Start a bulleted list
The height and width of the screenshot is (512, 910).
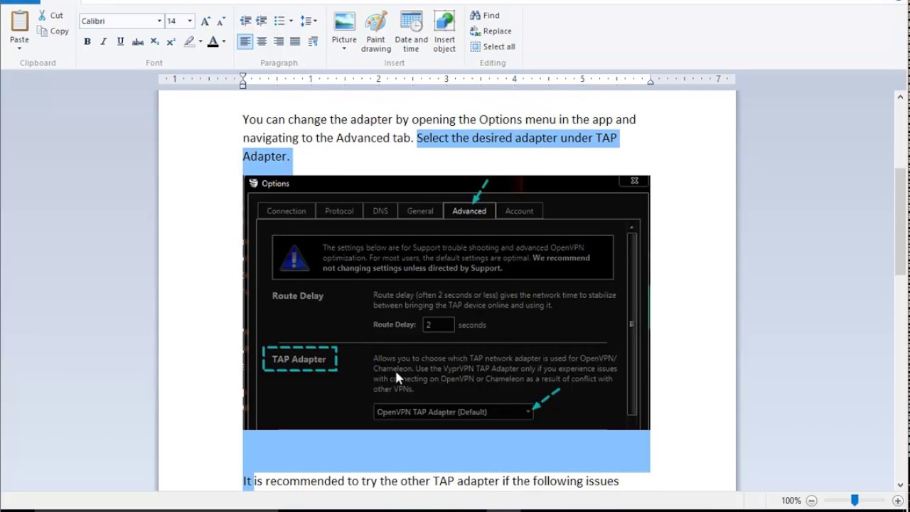pos(279,21)
